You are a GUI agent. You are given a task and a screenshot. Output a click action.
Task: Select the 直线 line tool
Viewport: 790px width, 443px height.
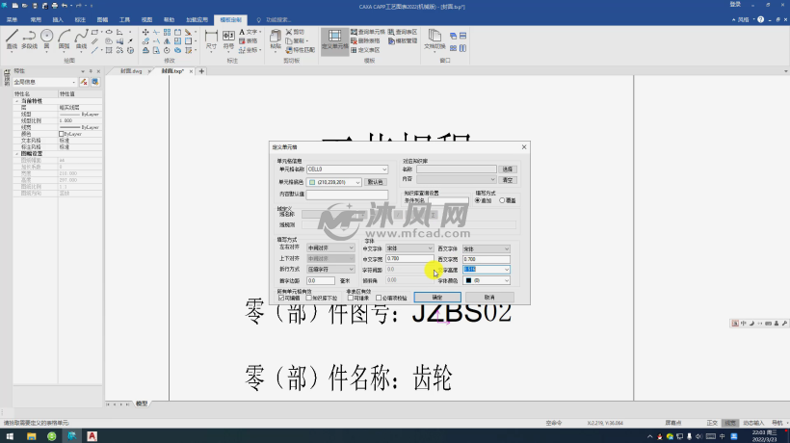[x=12, y=39]
